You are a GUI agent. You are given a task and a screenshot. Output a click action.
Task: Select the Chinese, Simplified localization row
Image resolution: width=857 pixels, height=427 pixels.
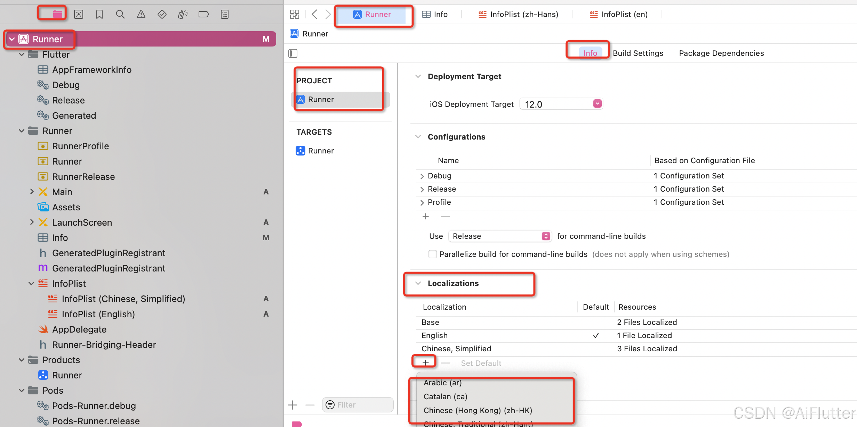click(x=636, y=349)
